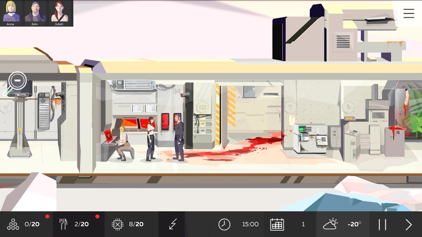The image size is (422, 237).
Task: Select John's character portrait
Action: (35, 13)
